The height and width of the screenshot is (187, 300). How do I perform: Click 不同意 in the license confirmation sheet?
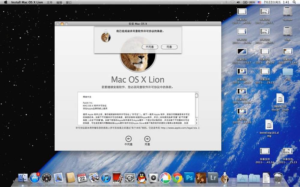point(150,47)
